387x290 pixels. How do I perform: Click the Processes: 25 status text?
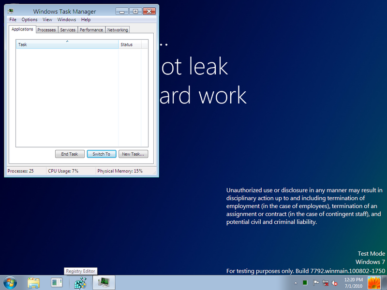(20, 171)
